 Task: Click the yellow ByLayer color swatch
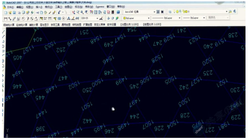pyautogui.click(x=124, y=18)
